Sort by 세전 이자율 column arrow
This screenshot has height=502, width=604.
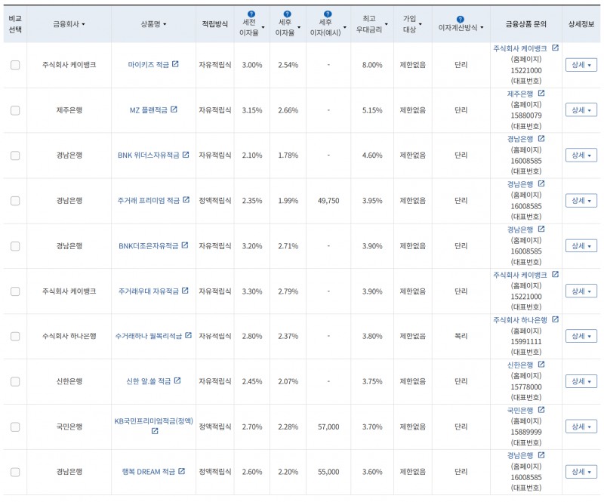(x=263, y=27)
